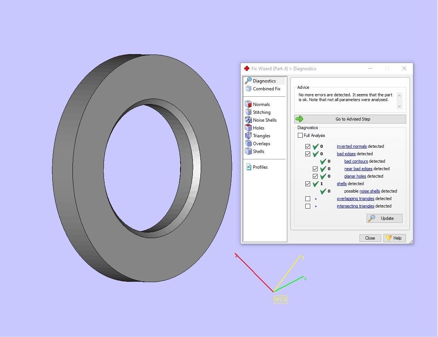The image size is (438, 337).
Task: Click the Advice message text
Action: 345,97
